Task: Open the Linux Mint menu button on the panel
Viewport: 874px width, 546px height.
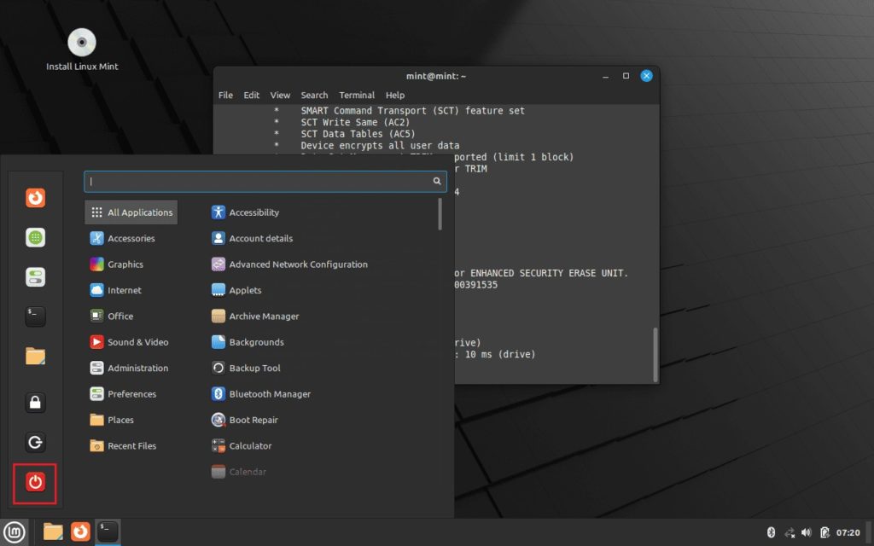Action: coord(14,532)
